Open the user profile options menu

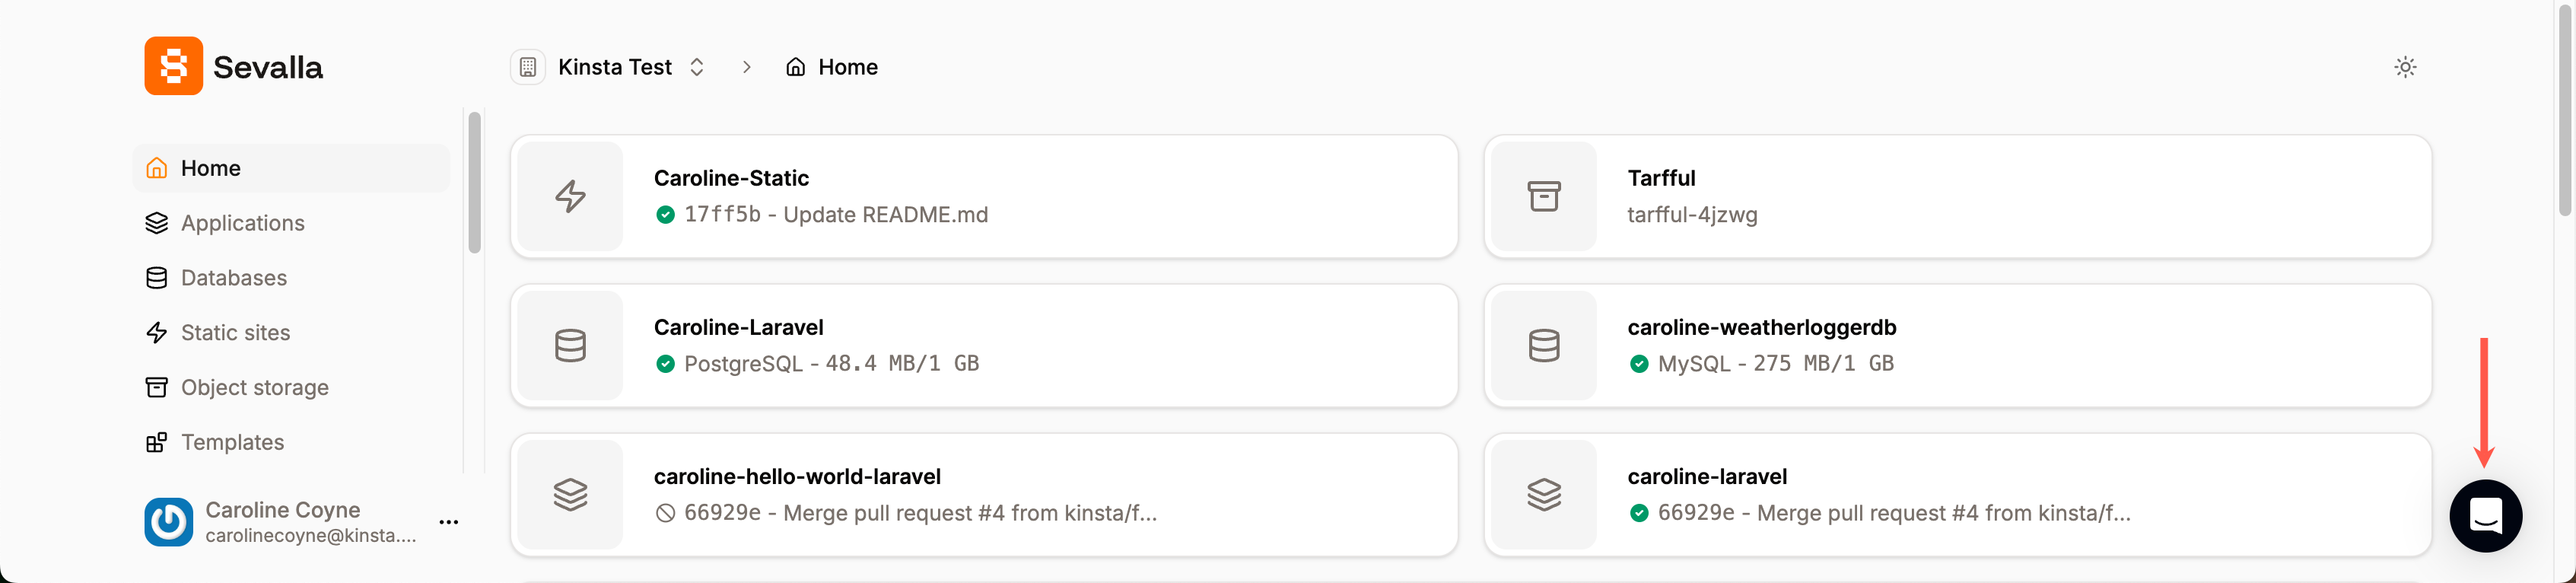click(449, 521)
